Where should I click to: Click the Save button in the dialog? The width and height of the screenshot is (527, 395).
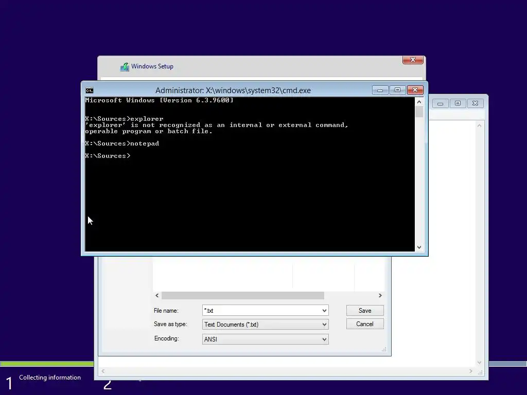(x=365, y=310)
